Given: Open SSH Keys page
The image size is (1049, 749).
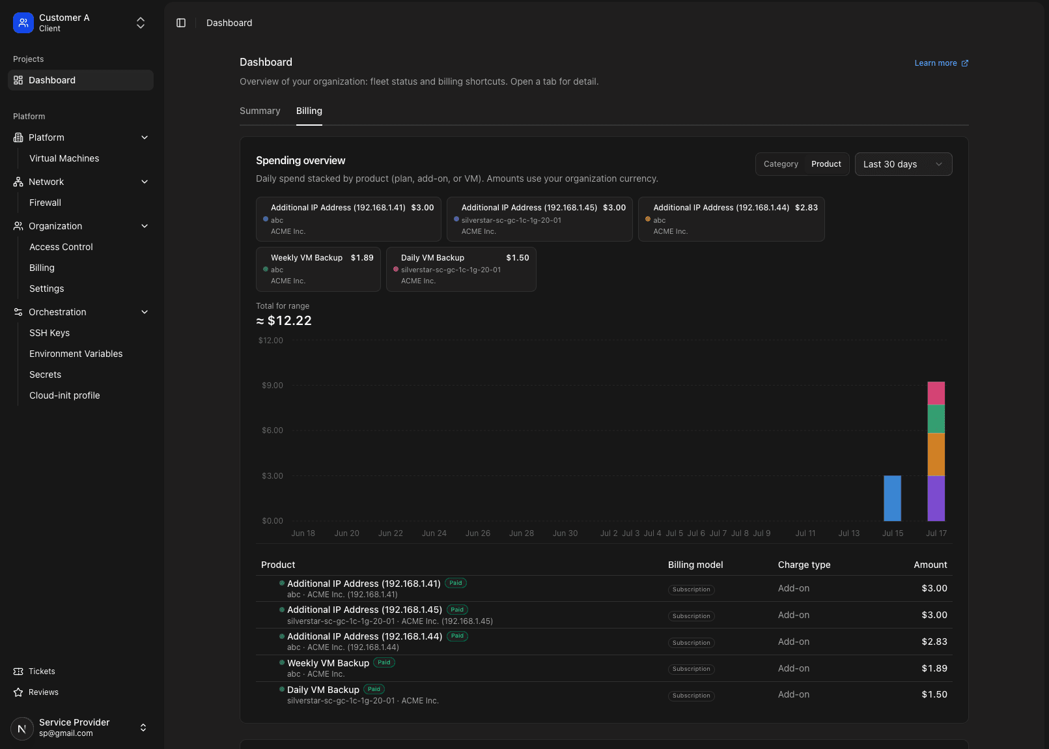Looking at the screenshot, I should [x=49, y=333].
